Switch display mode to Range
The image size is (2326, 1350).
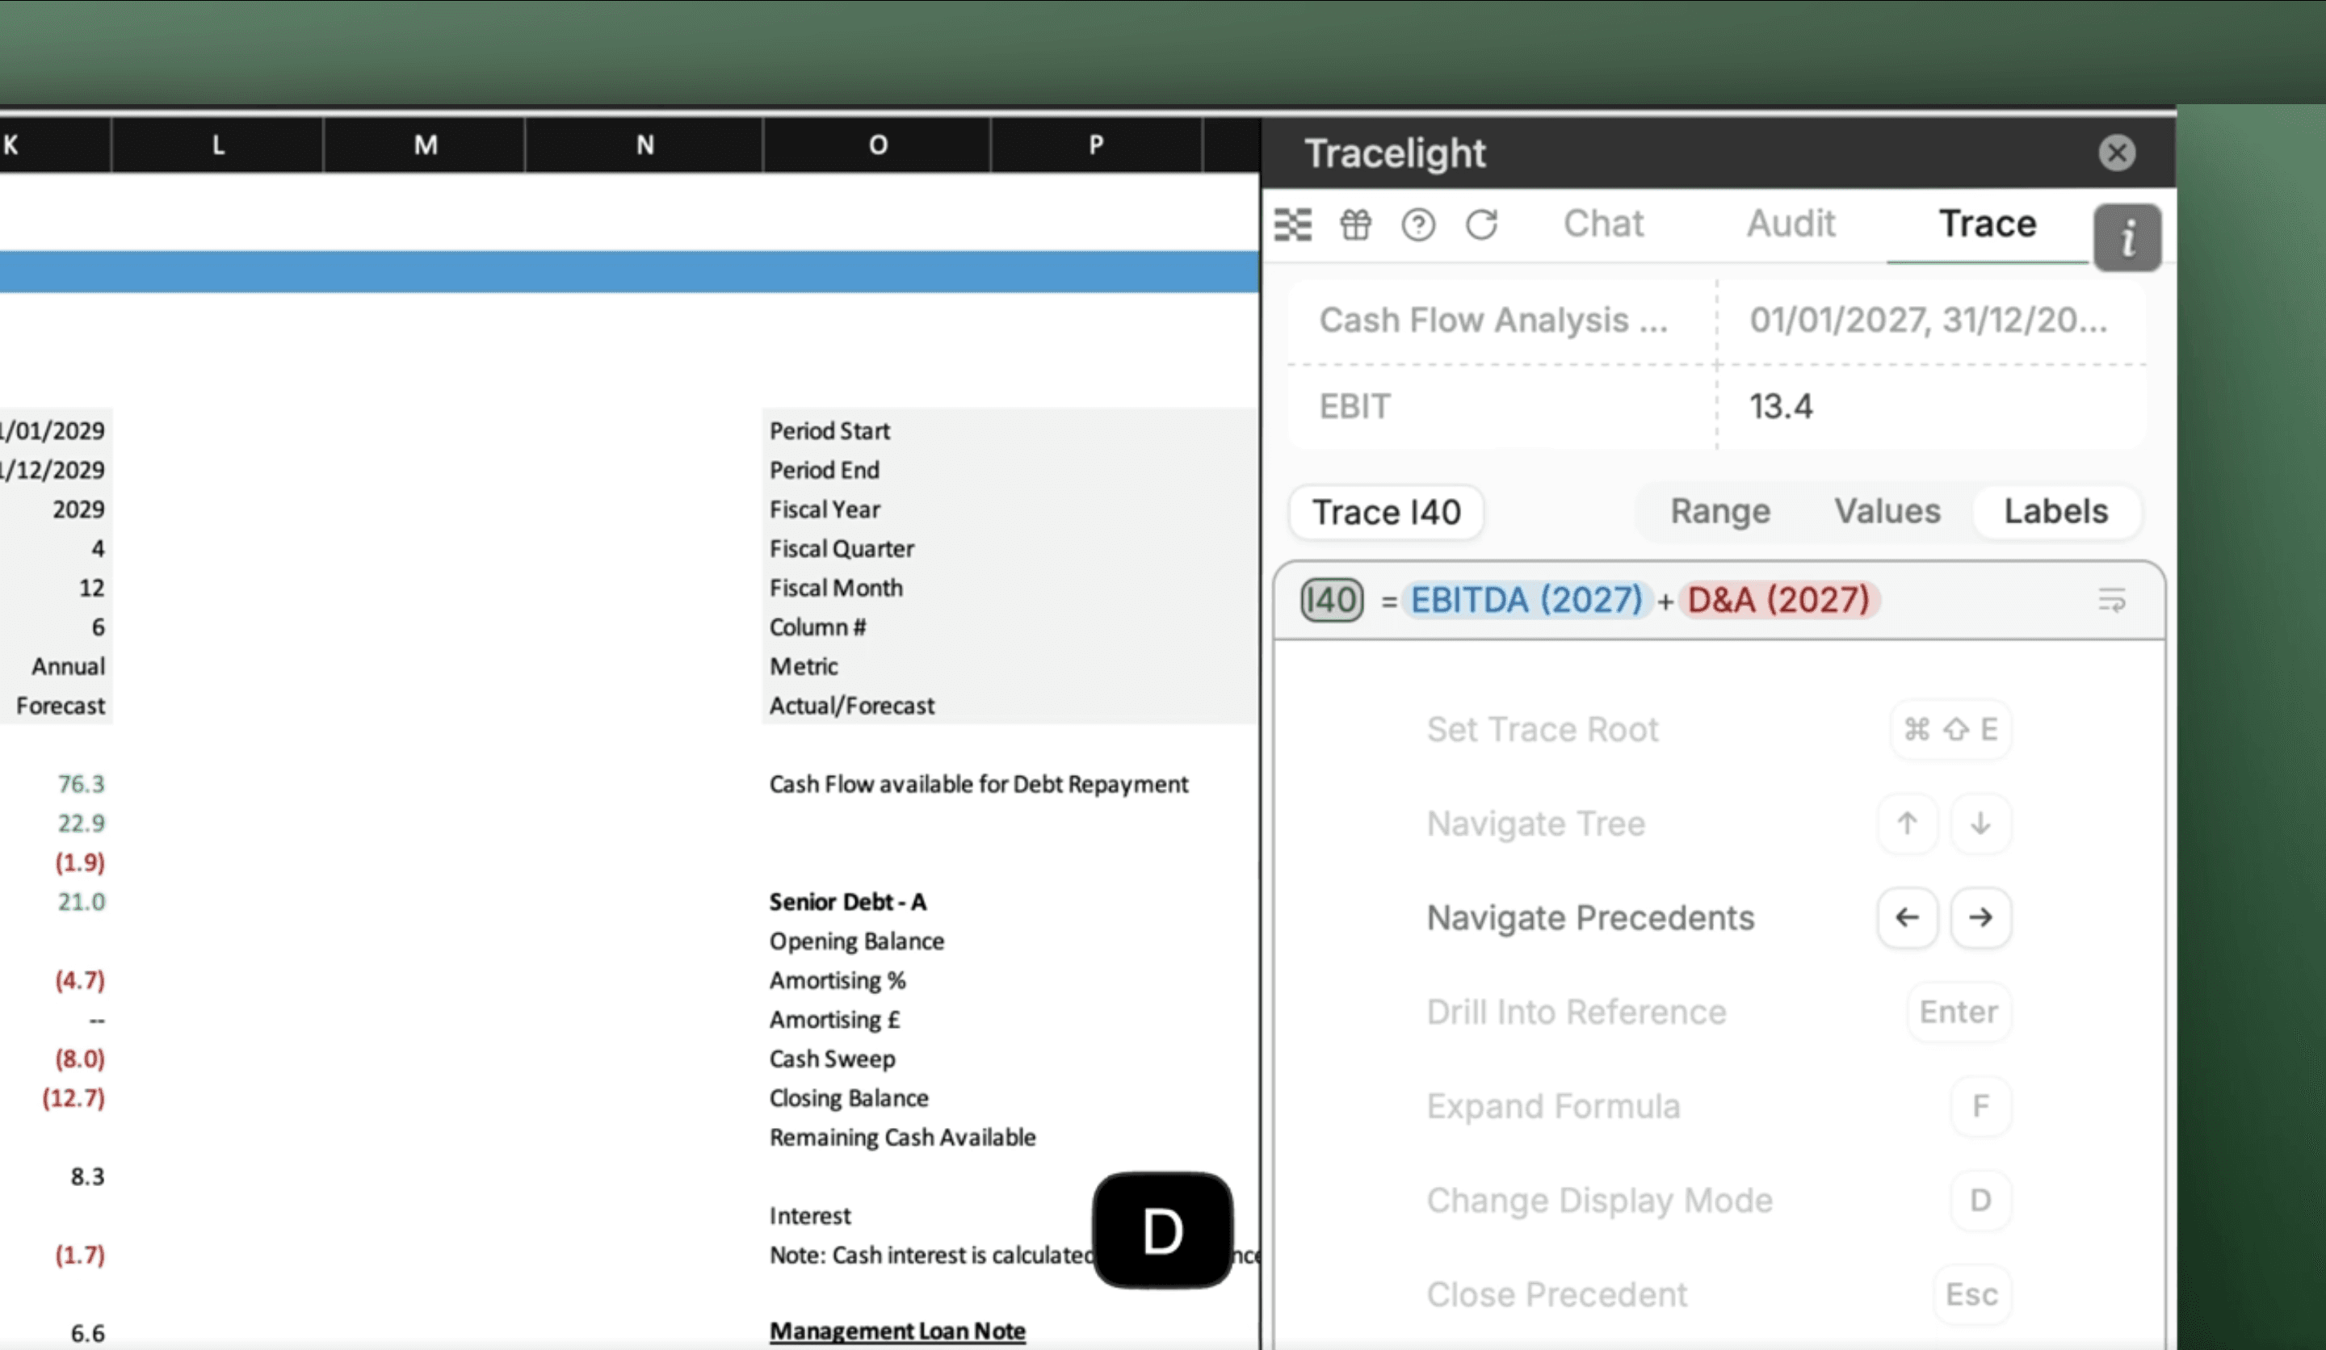(x=1719, y=511)
